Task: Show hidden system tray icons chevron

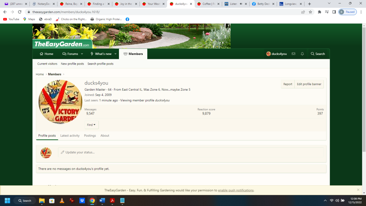Action: click(325, 201)
